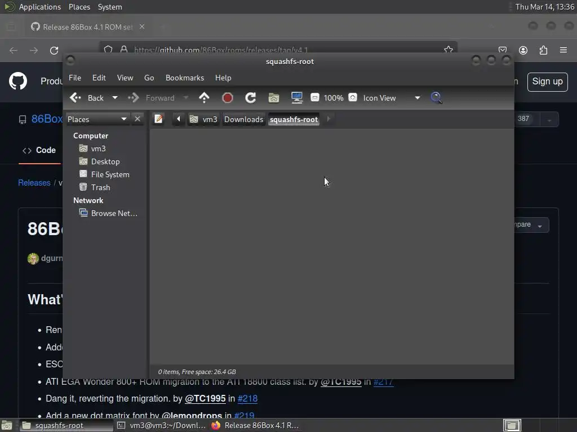
Task: Open the Go menu
Action: (149, 78)
